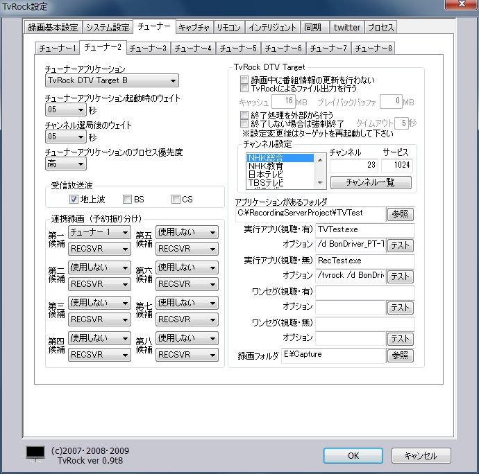Open 第三候補 使用しない dropdown
The width and height of the screenshot is (479, 474).
point(99,303)
